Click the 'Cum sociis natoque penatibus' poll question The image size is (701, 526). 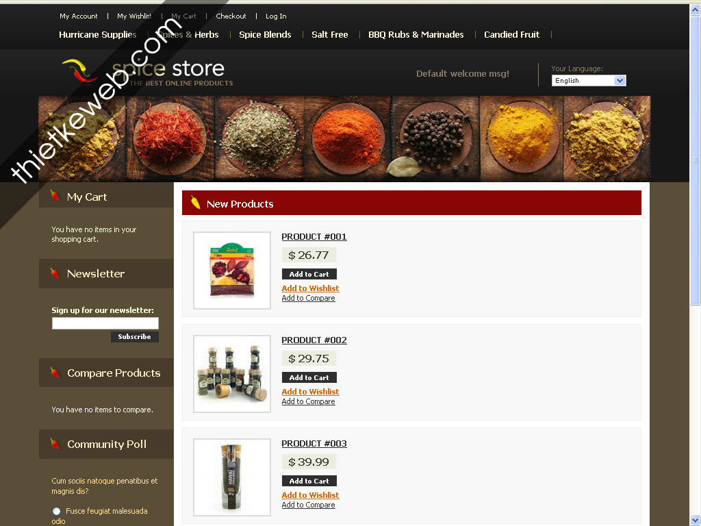[x=105, y=486]
